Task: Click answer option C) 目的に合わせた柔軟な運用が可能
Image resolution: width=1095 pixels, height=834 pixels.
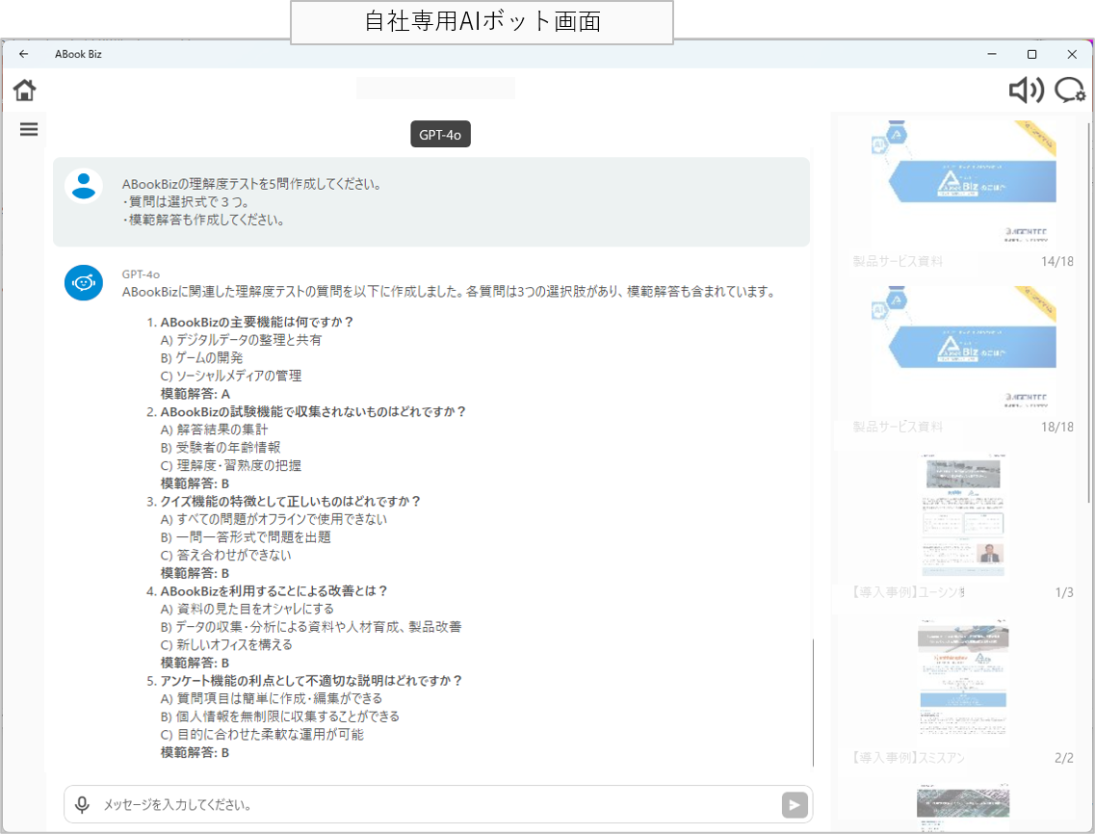Action: click(262, 734)
